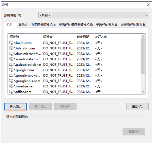Click issuer DO_NOT_TRUST_Fi... in *.google.com row
153x143 pixels.
[x=58, y=70]
